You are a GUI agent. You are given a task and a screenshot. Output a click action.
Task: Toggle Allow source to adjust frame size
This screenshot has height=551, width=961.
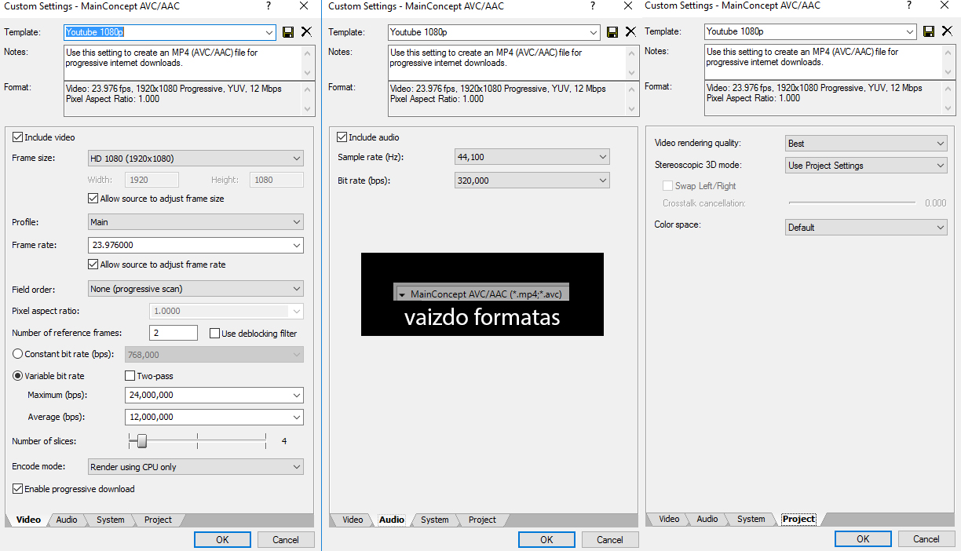pyautogui.click(x=93, y=199)
